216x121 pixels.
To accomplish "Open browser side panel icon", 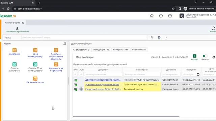I will (x=180, y=9).
